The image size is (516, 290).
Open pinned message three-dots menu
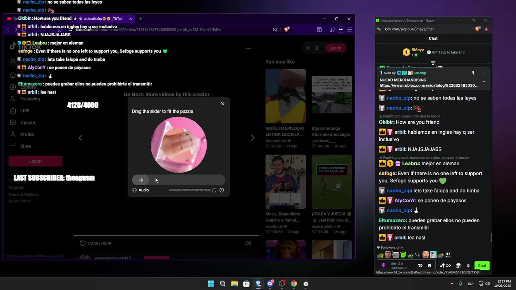pyautogui.click(x=484, y=73)
